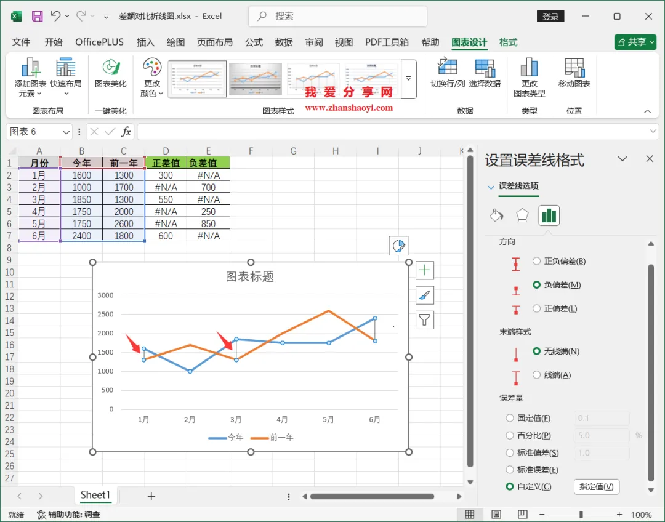Image resolution: width=665 pixels, height=522 pixels.
Task: Click floating chart beautify icon above chart
Action: (x=398, y=246)
